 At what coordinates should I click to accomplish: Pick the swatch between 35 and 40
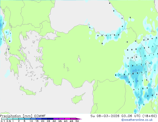pos(62,119)
